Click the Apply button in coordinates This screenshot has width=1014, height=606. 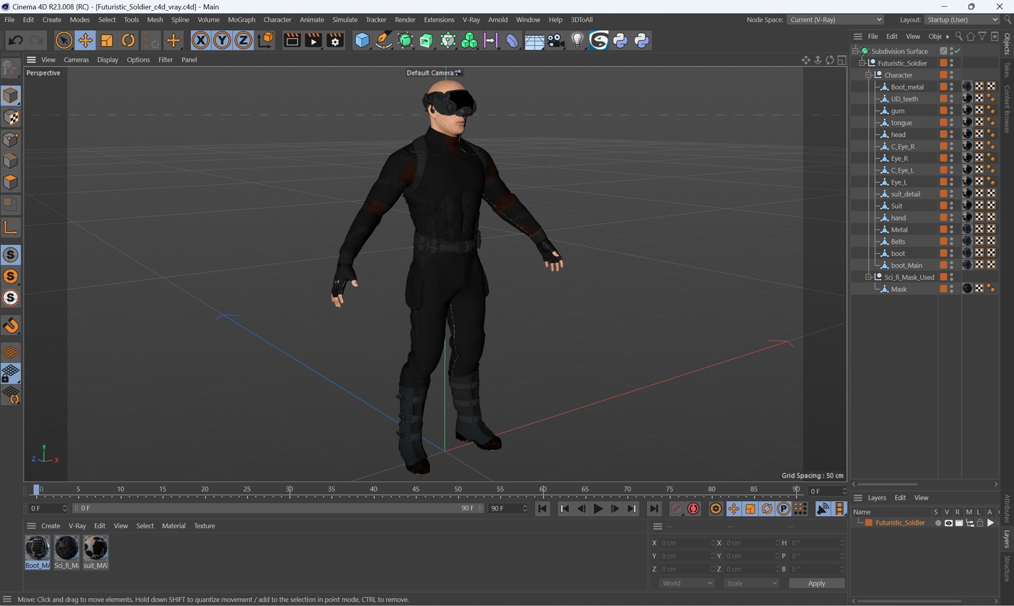[x=817, y=584]
